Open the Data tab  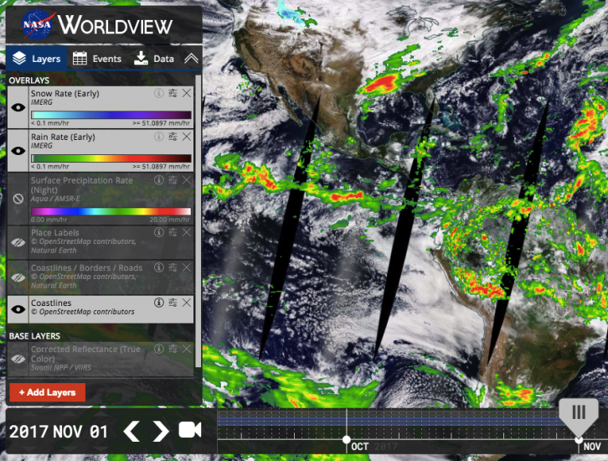pyautogui.click(x=154, y=59)
